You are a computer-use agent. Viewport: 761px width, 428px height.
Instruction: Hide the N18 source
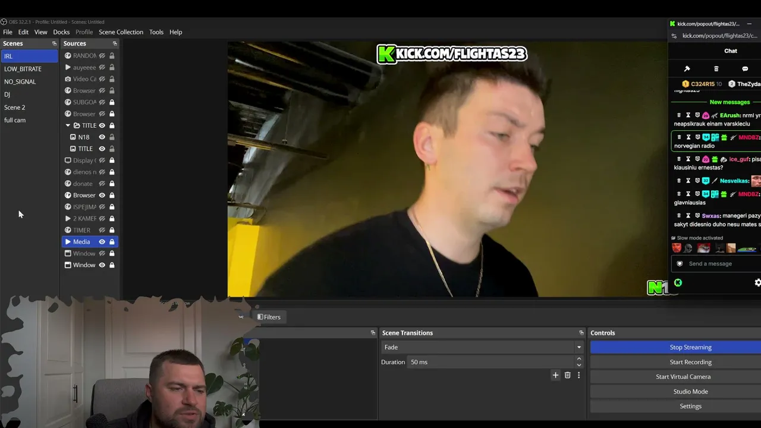click(x=102, y=137)
